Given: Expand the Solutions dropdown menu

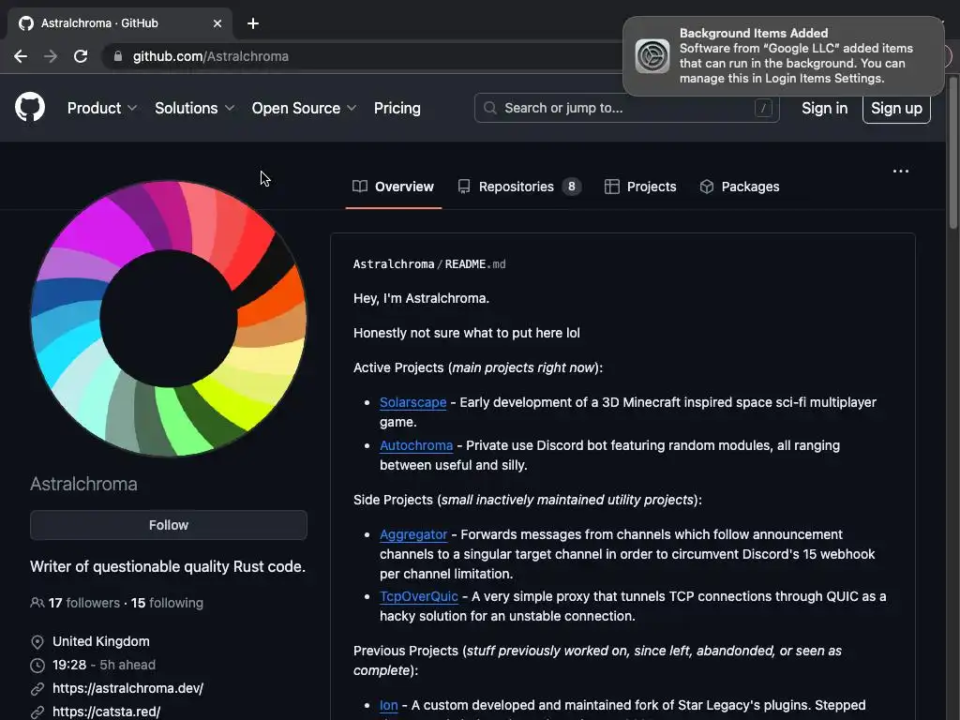Looking at the screenshot, I should click(x=194, y=109).
